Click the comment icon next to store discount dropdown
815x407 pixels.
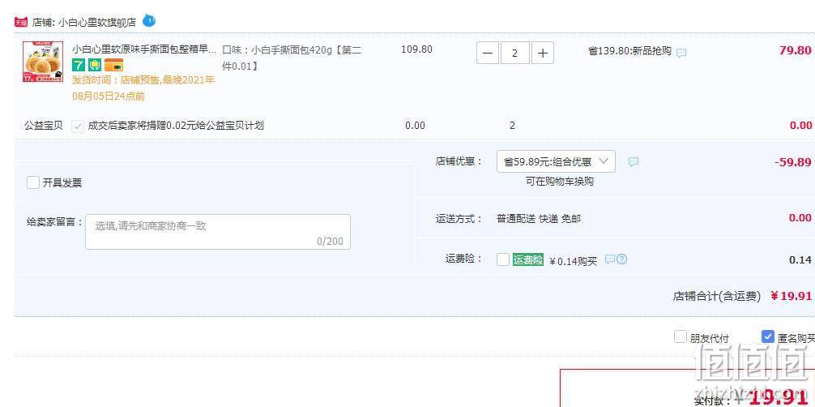(633, 162)
